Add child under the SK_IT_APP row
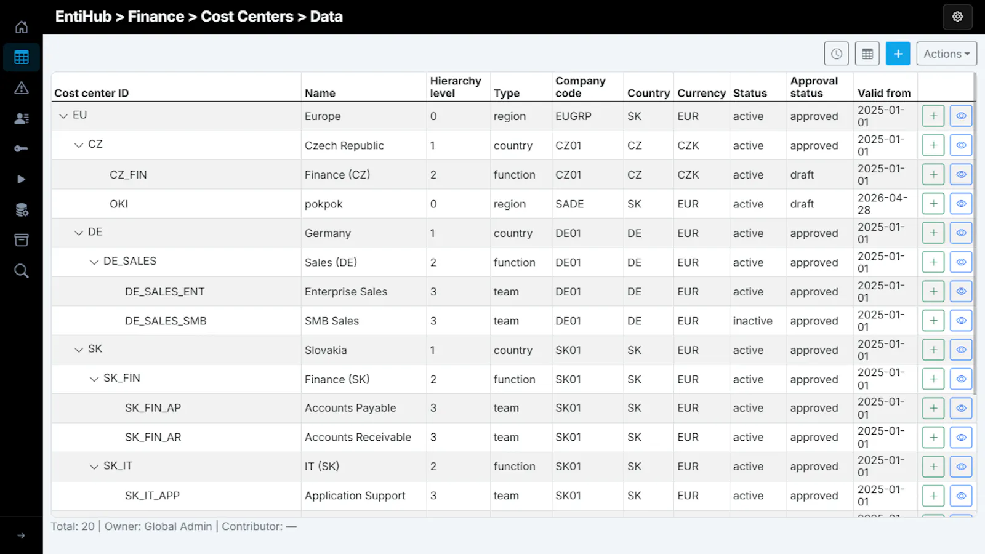Viewport: 985px width, 554px height. (933, 496)
